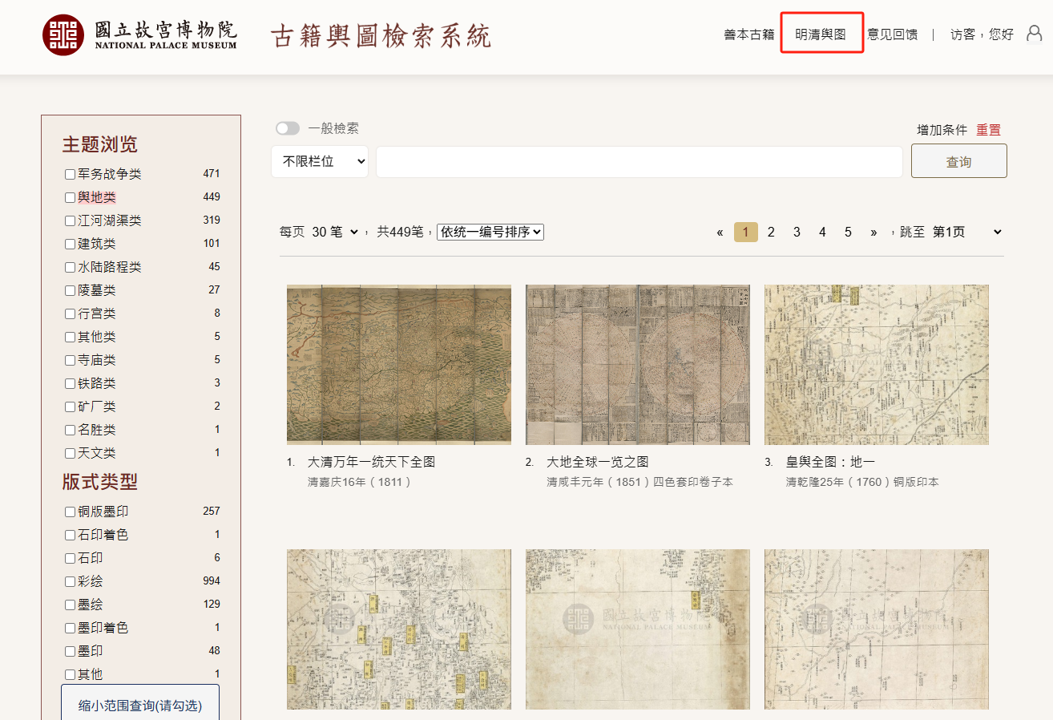Click the search keyword input field
The image size is (1053, 720).
point(639,161)
